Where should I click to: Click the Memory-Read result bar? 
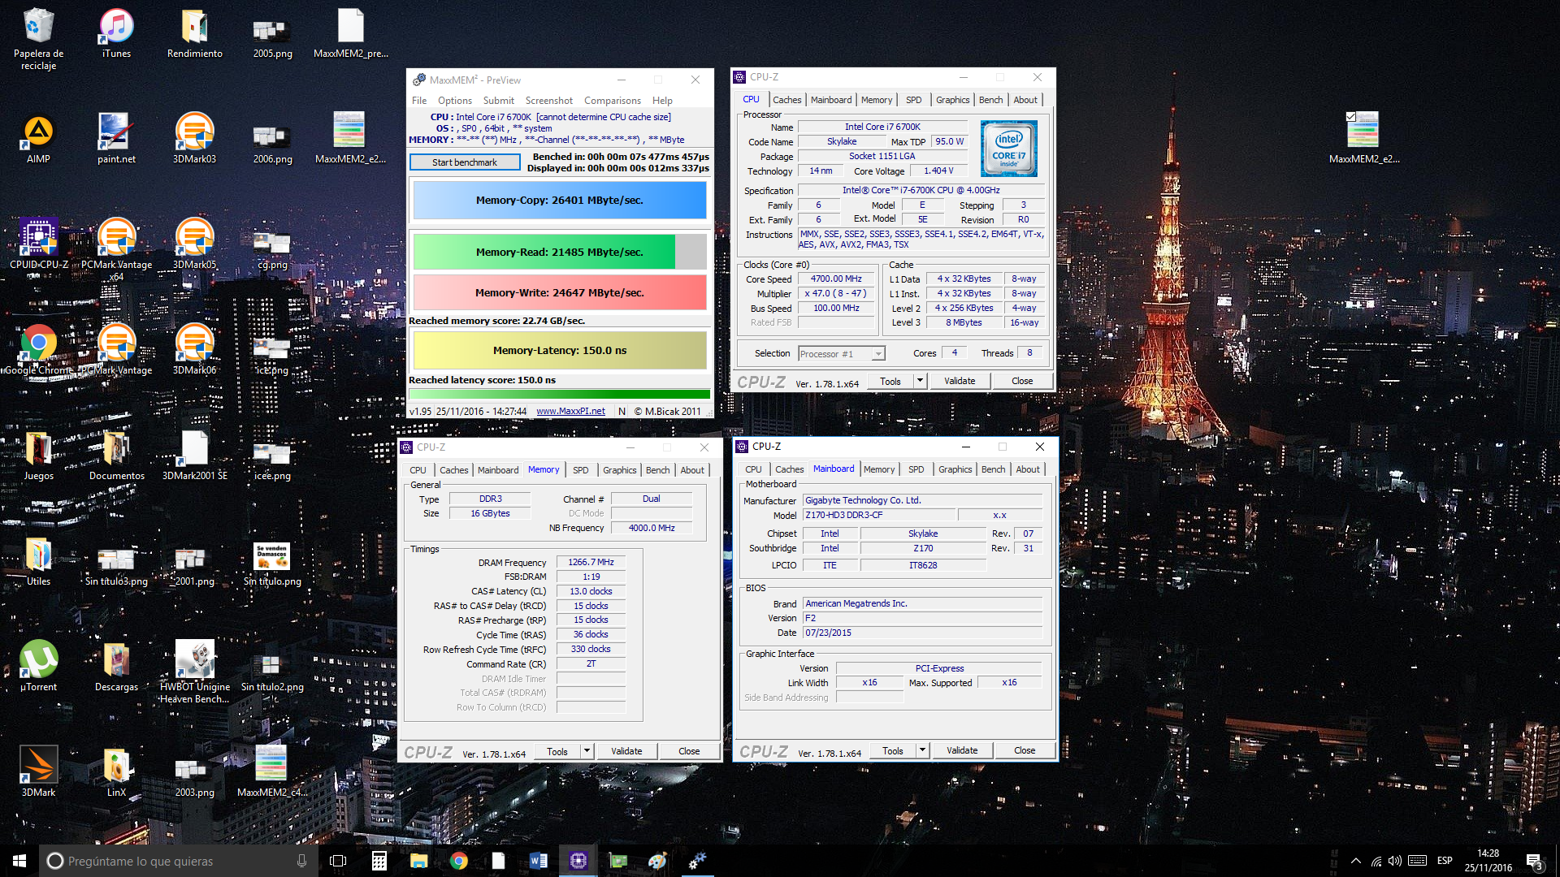click(560, 252)
